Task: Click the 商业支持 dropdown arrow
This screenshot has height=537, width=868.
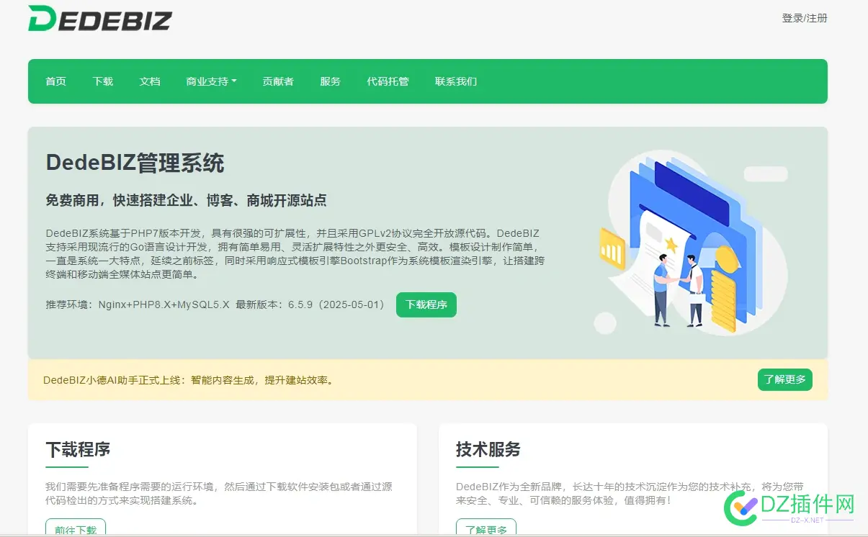Action: click(236, 81)
